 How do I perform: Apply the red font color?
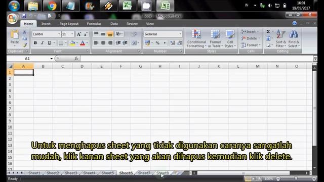83,43
